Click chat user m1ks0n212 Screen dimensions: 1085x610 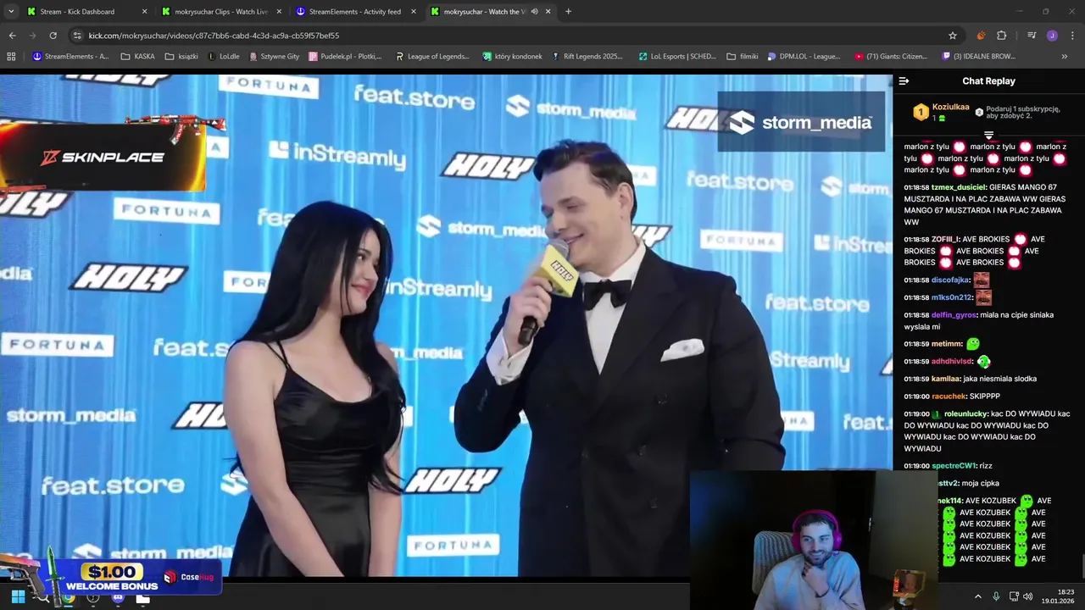coord(951,298)
